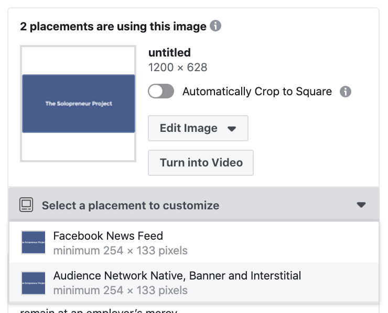Open the Edit Image button
Viewport: 388px width, 313px height.
tap(198, 128)
